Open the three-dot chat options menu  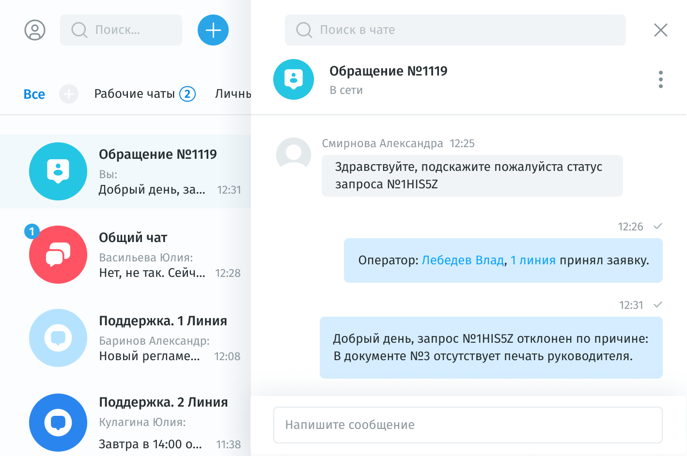point(661,79)
